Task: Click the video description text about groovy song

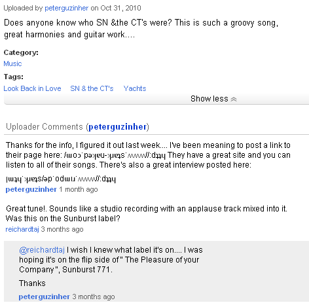Action: [x=141, y=29]
